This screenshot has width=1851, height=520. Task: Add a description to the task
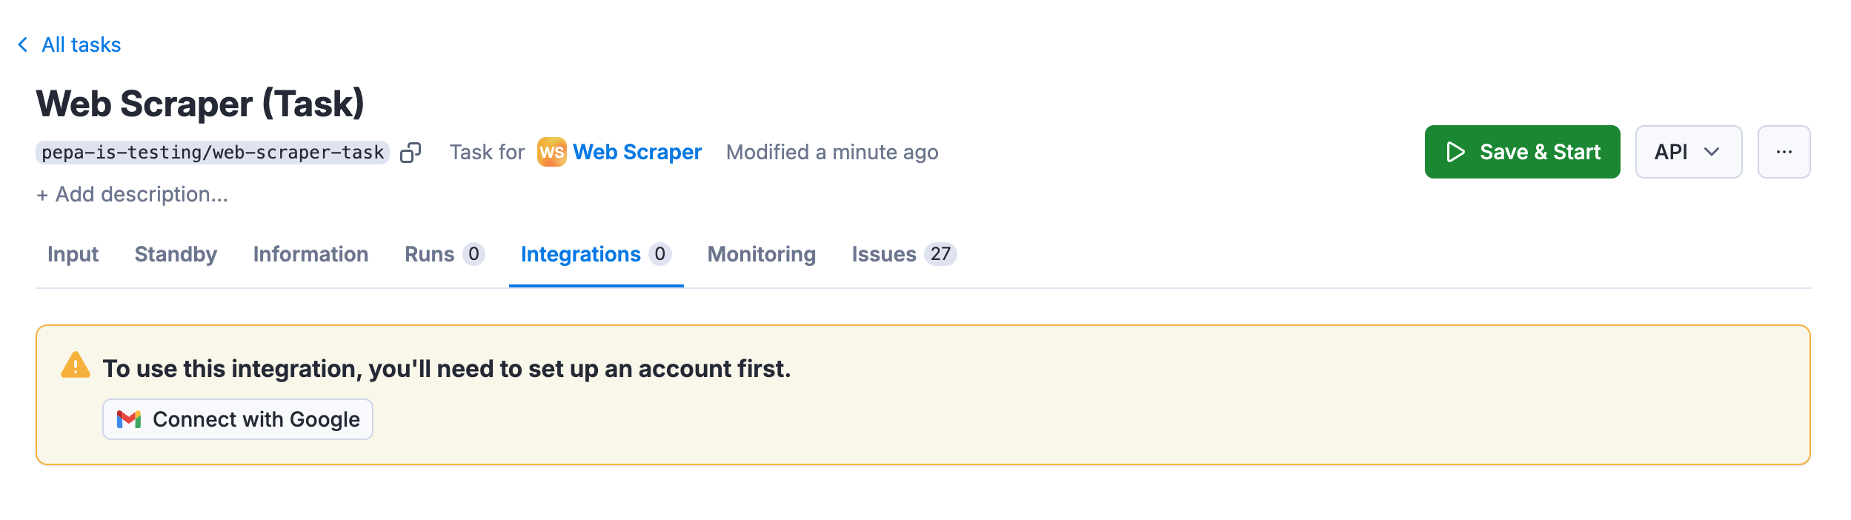(x=132, y=194)
